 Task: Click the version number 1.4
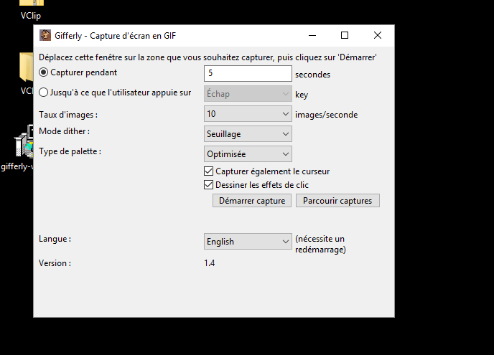click(x=210, y=263)
